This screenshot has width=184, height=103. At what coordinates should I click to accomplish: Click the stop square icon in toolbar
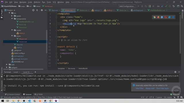pos(153,6)
